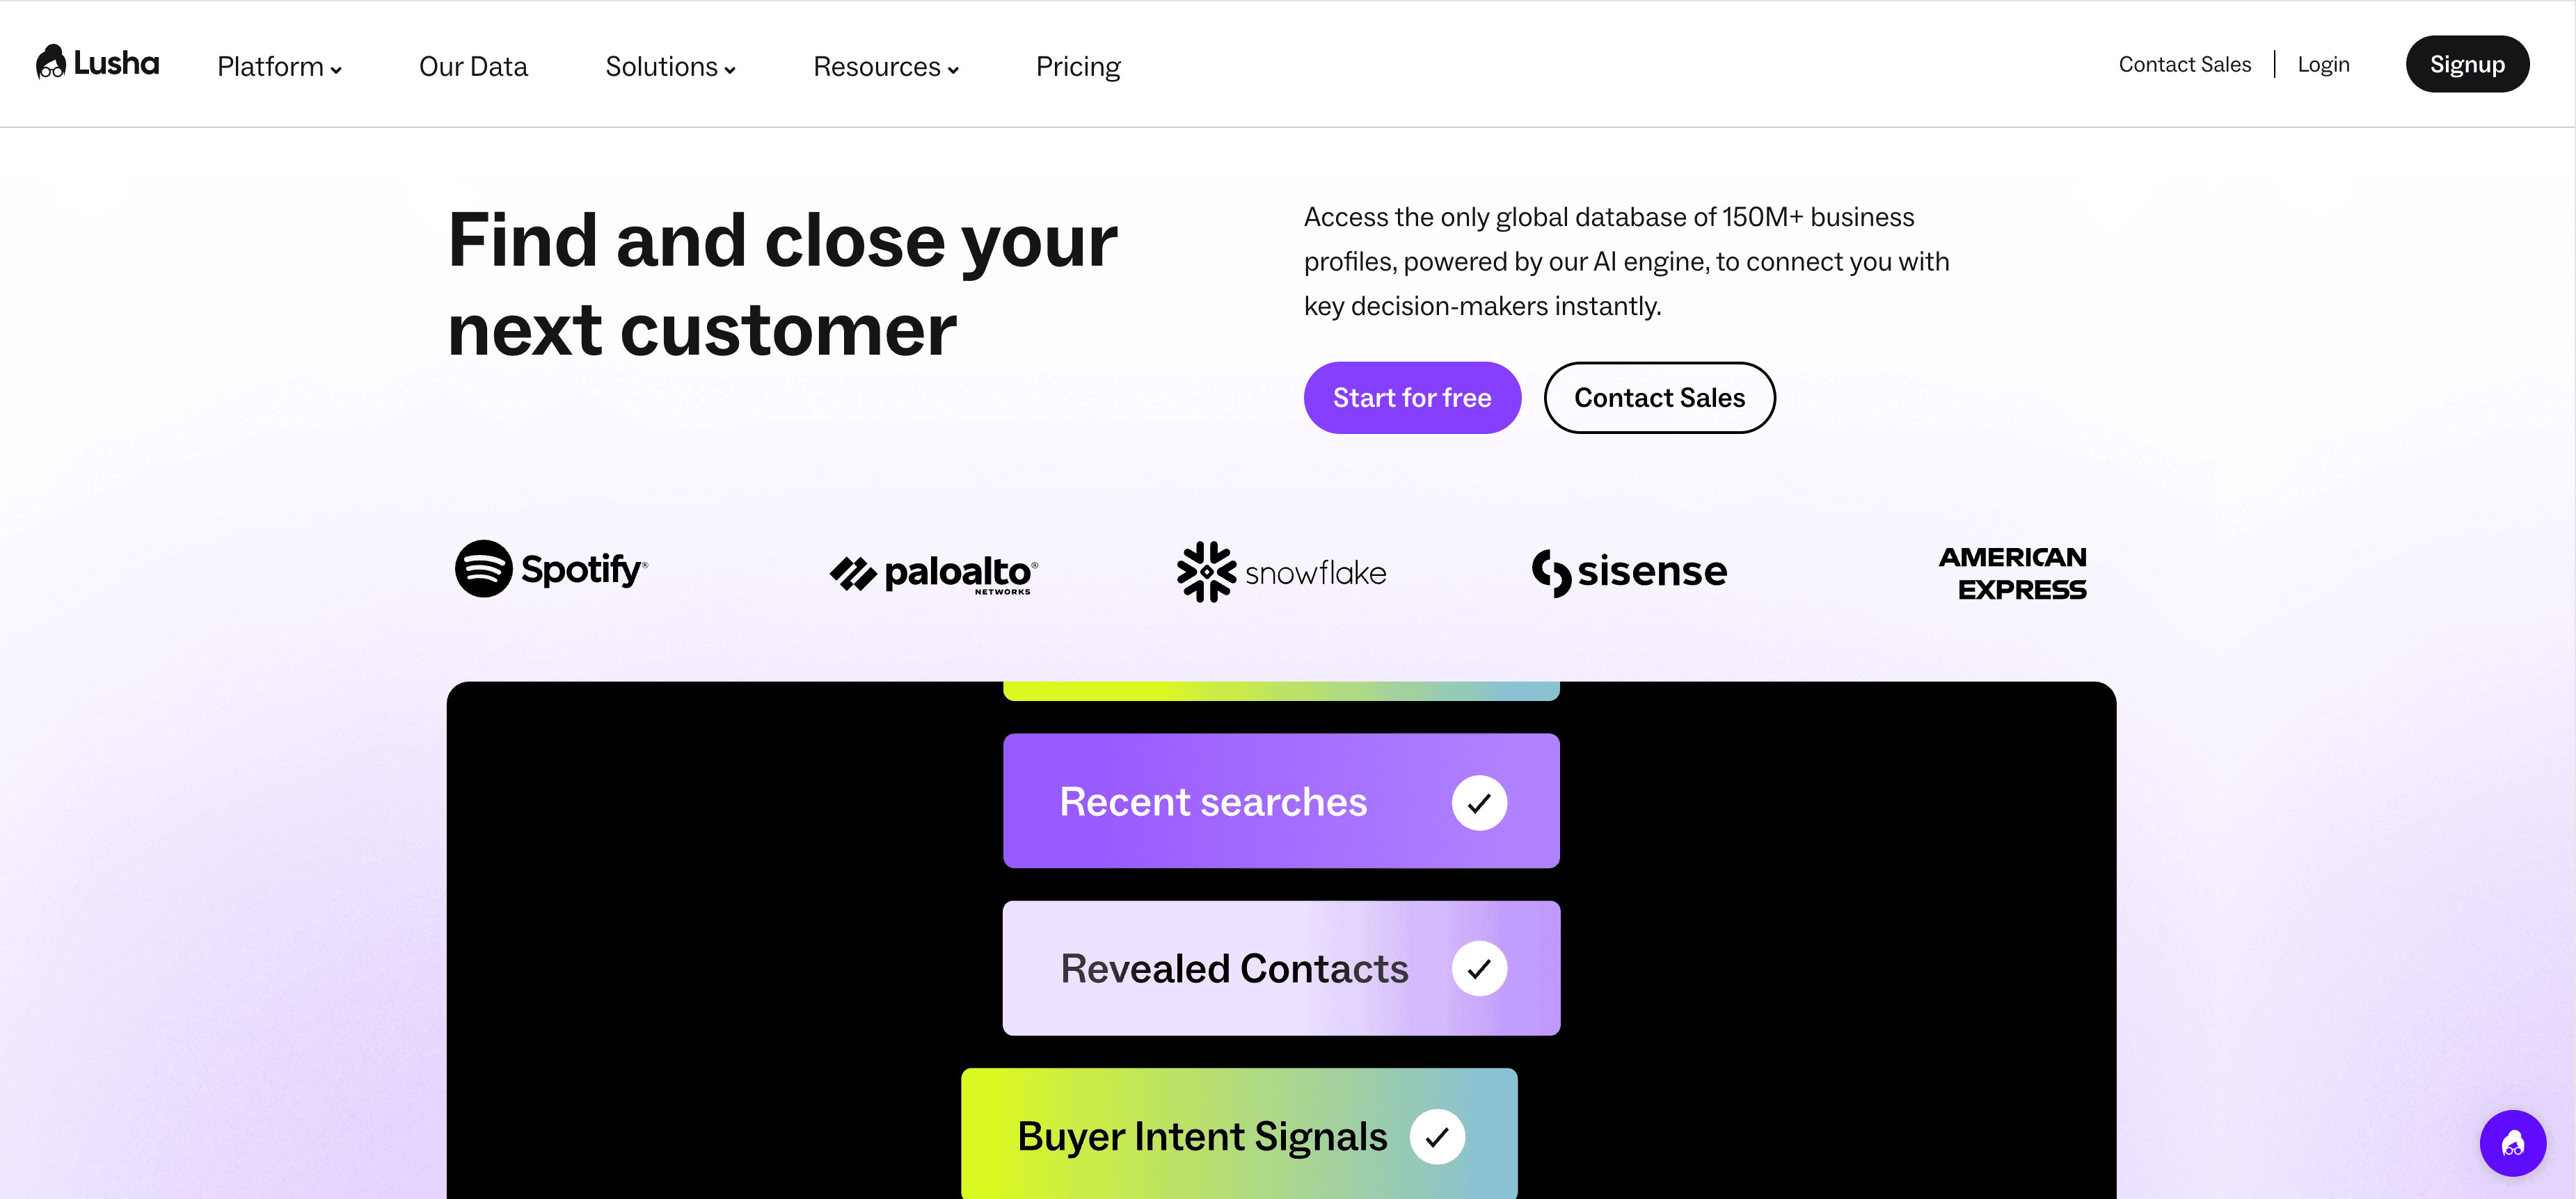Expand the Platform dropdown menu
The width and height of the screenshot is (2576, 1199).
click(x=279, y=67)
